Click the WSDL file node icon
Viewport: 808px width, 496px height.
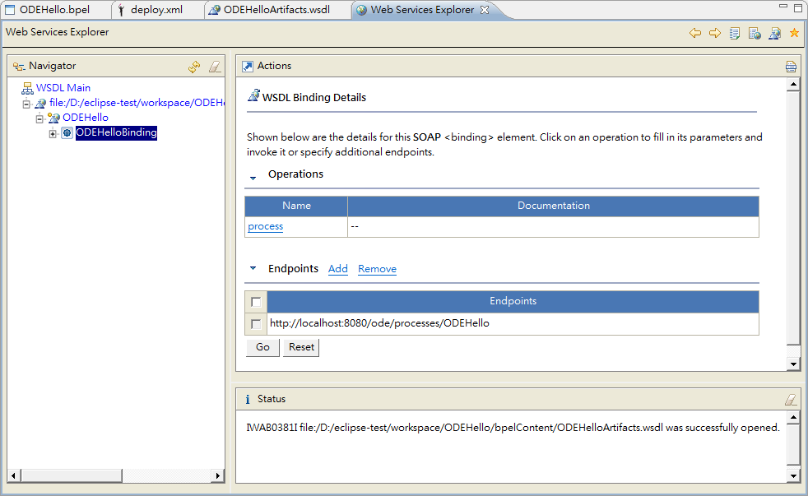pos(40,104)
